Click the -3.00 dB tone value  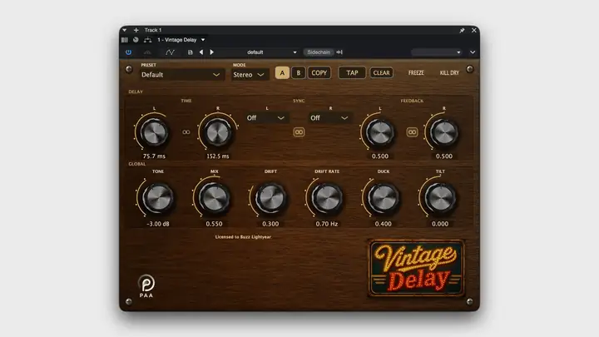click(x=158, y=224)
